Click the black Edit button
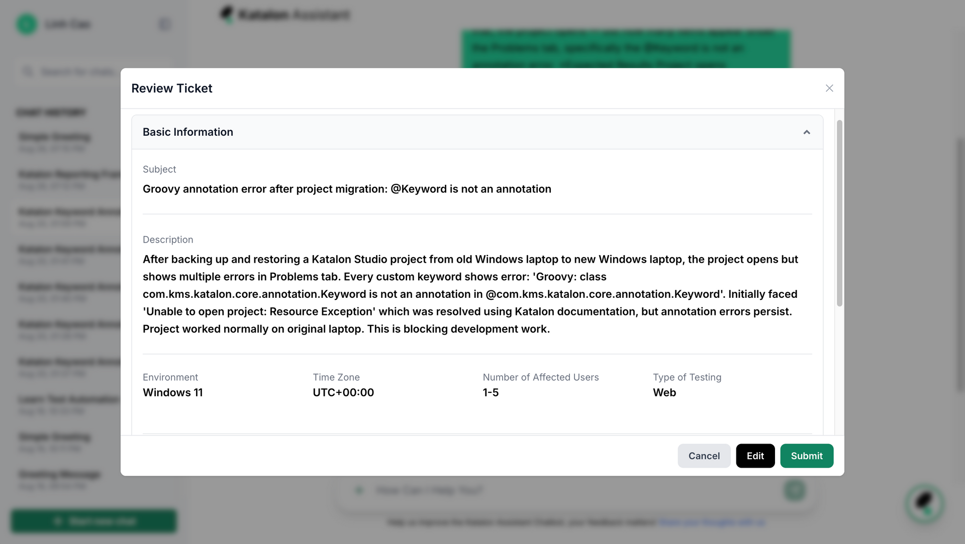The image size is (965, 544). [755, 456]
